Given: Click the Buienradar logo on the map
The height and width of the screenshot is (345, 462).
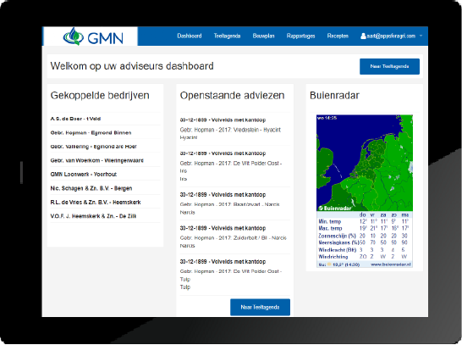Looking at the screenshot, I should pyautogui.click(x=335, y=208).
